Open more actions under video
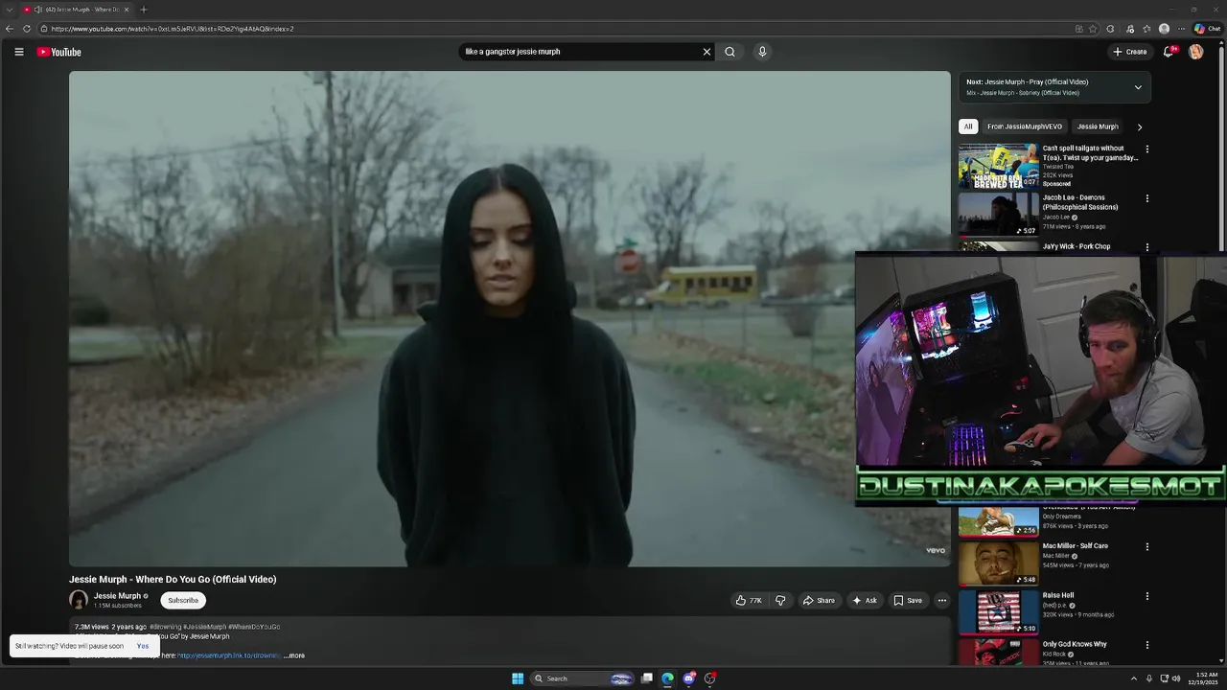 pyautogui.click(x=942, y=601)
